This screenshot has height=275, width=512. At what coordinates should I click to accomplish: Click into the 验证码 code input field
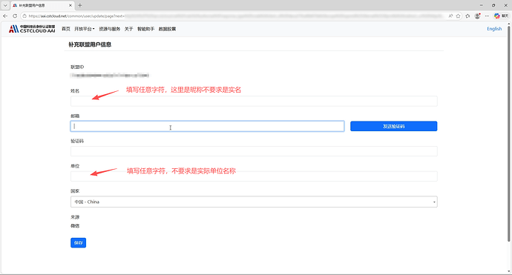tap(254, 151)
